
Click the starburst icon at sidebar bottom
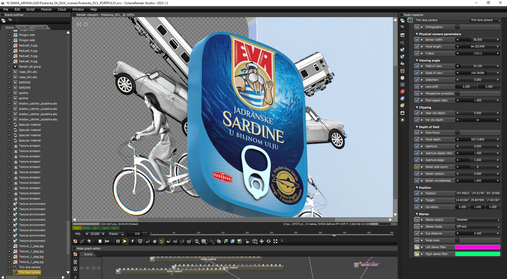click(402, 120)
